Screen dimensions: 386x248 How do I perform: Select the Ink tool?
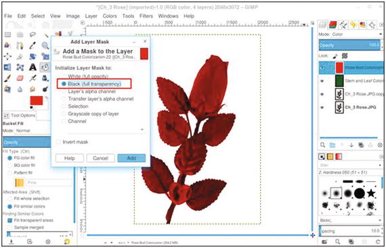click(45, 78)
